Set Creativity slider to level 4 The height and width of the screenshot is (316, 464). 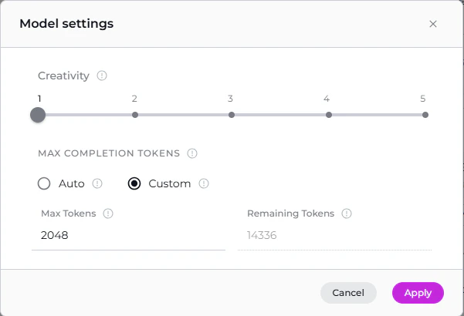(x=329, y=115)
